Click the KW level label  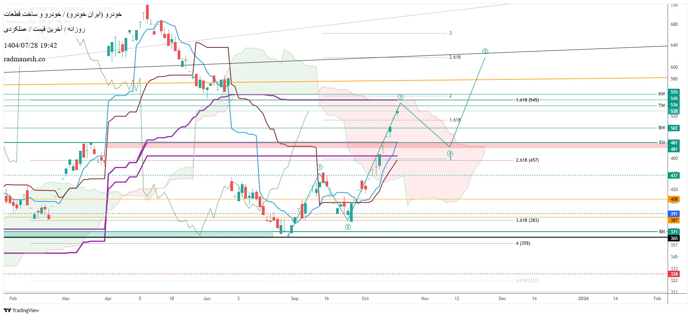(x=661, y=94)
